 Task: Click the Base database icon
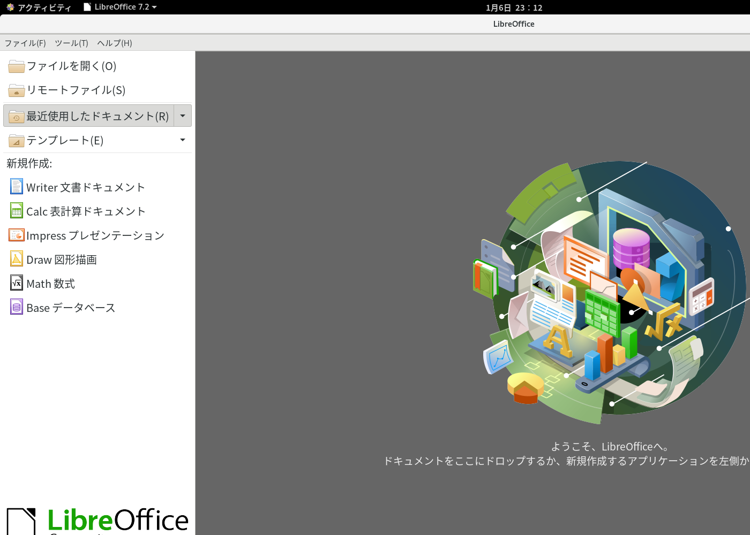click(17, 307)
